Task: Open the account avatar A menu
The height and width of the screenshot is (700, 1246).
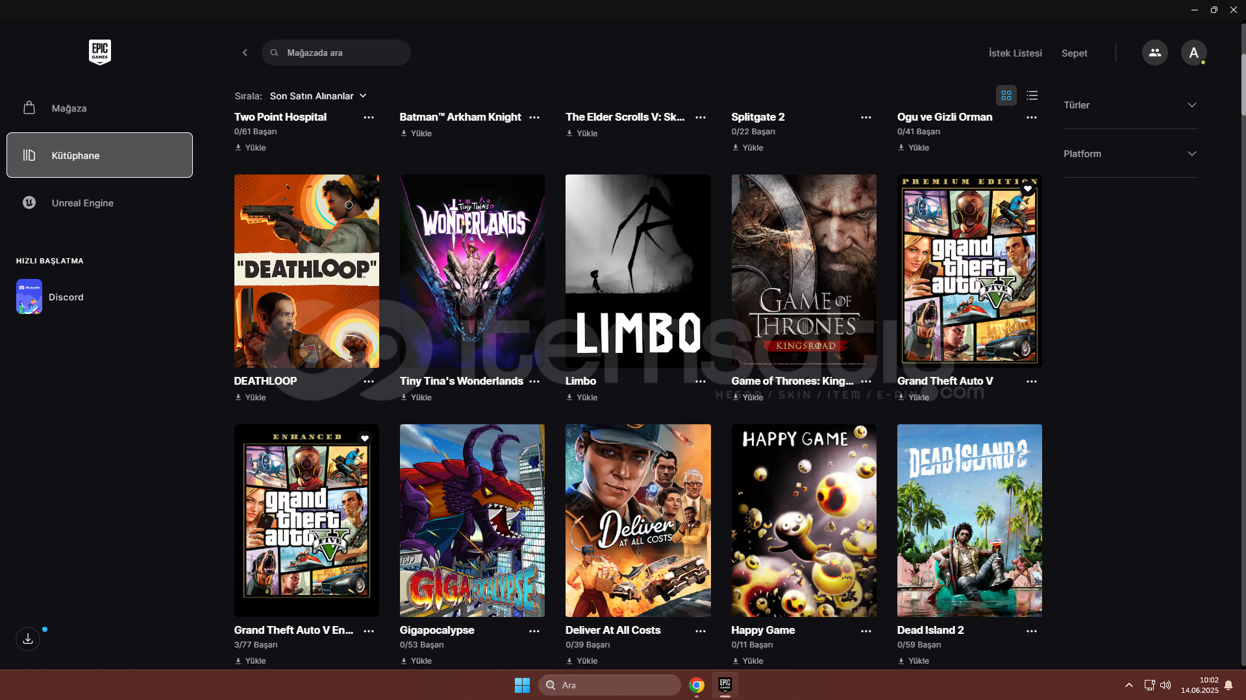Action: point(1193,53)
